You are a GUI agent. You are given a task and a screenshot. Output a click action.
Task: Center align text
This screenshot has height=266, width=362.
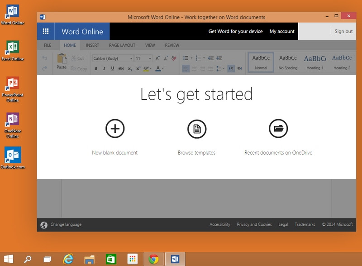point(194,68)
